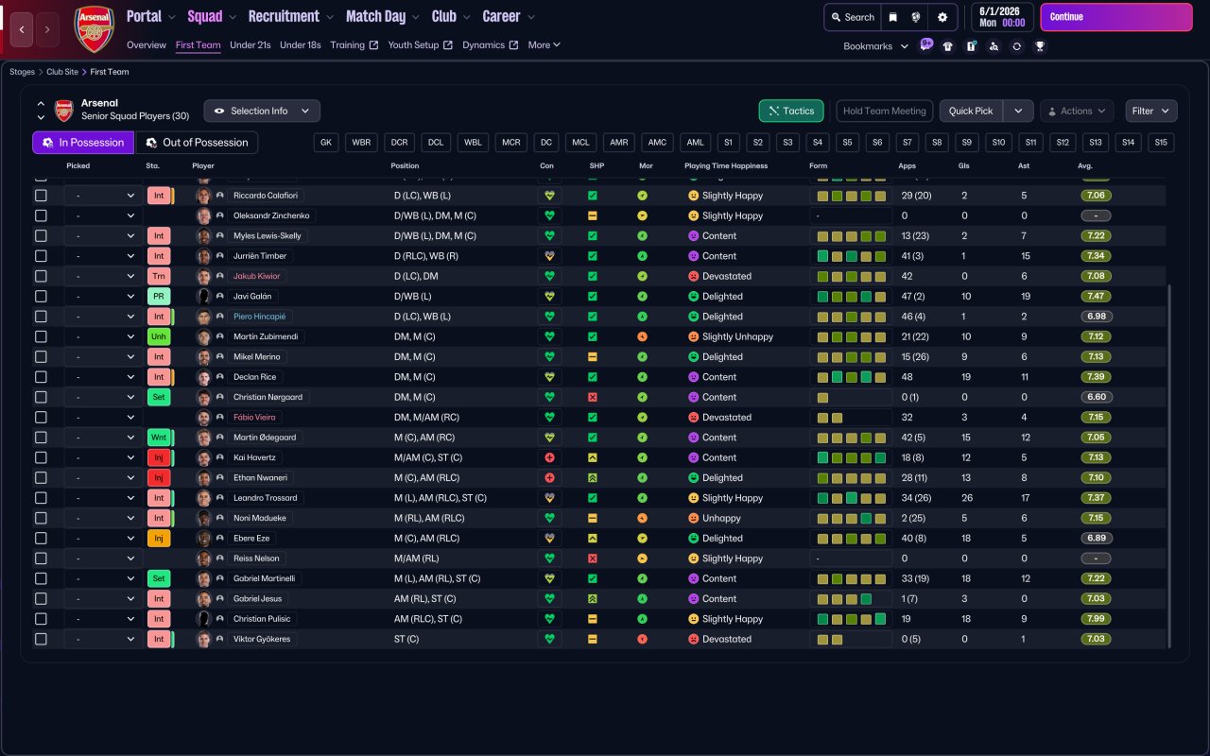The image size is (1210, 756).
Task: Click the tactics board icon beside the shirt icon
Action: (971, 46)
